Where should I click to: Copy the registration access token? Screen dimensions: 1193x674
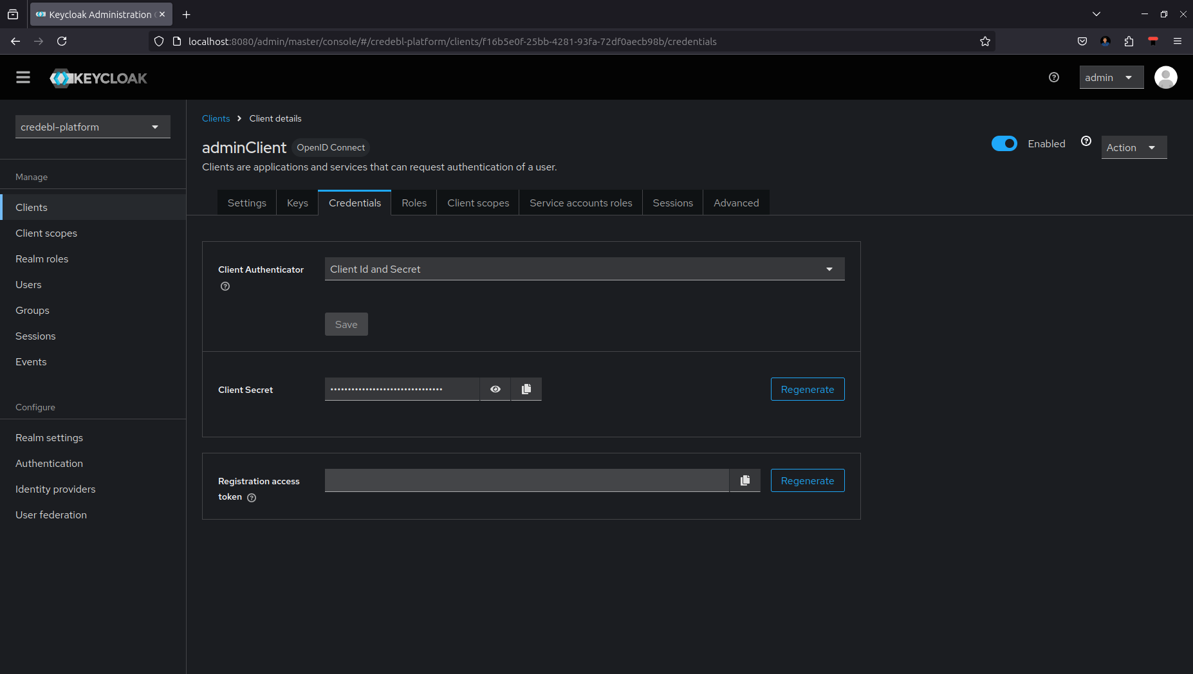tap(744, 480)
